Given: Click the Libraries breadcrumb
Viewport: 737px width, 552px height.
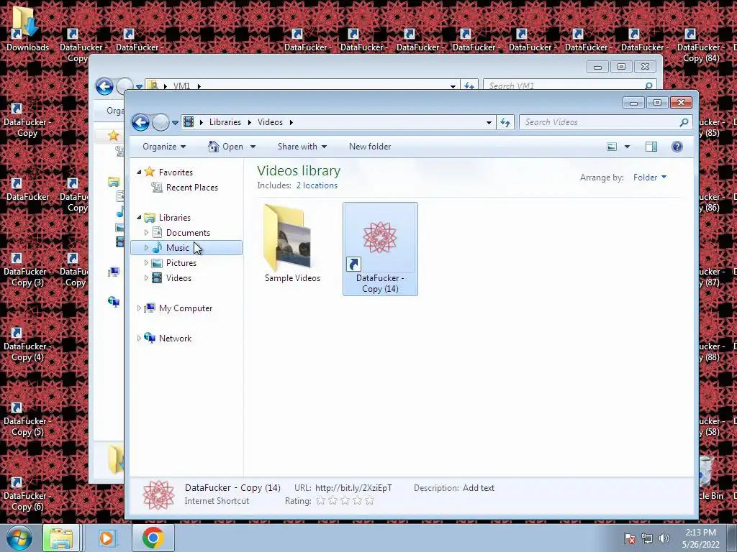Looking at the screenshot, I should pos(225,122).
